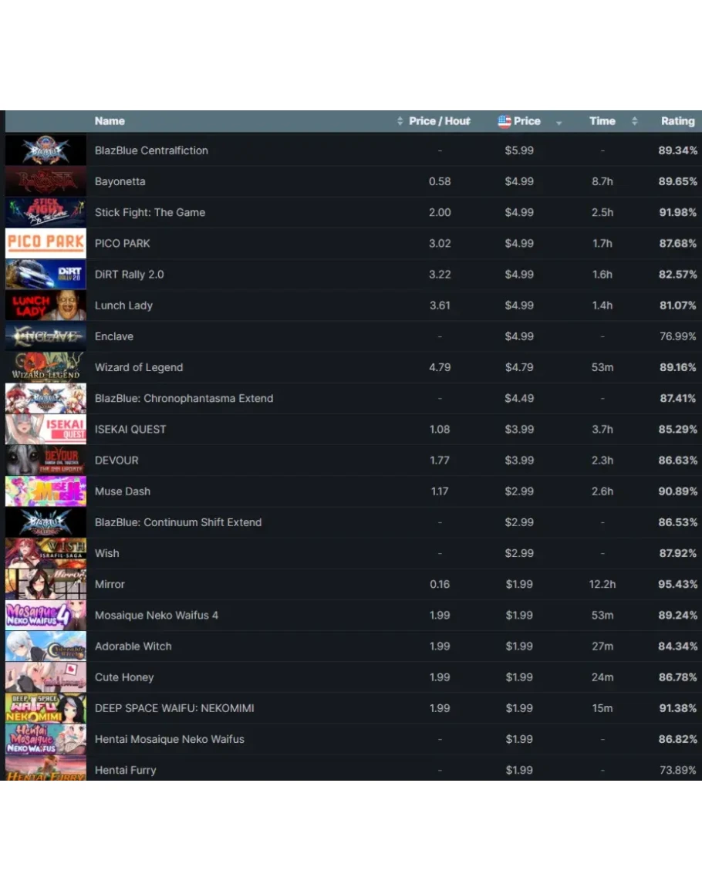Click the Price / Hour column header

(x=440, y=121)
